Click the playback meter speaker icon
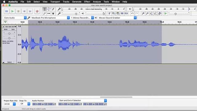The image size is (197, 111). pyautogui.click(x=130, y=9)
